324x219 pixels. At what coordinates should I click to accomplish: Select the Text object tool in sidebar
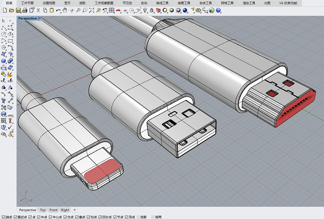pos(4,101)
